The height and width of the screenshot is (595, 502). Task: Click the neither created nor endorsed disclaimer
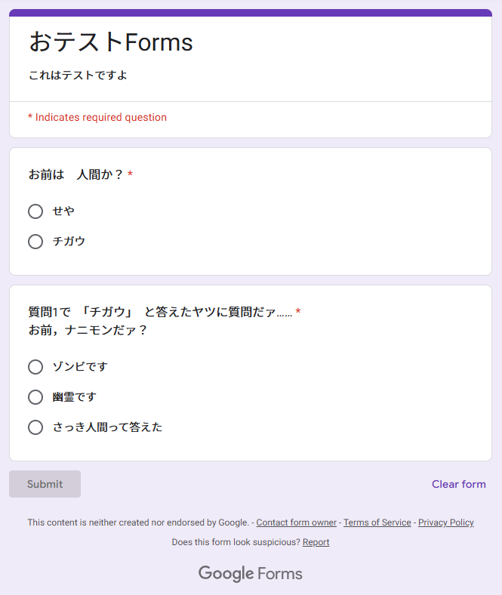[138, 523]
